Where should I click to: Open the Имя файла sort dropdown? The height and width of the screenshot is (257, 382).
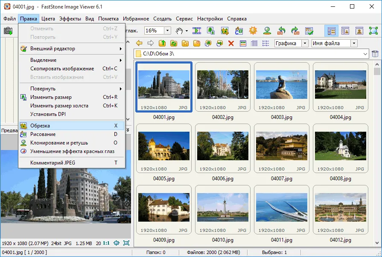tap(354, 43)
